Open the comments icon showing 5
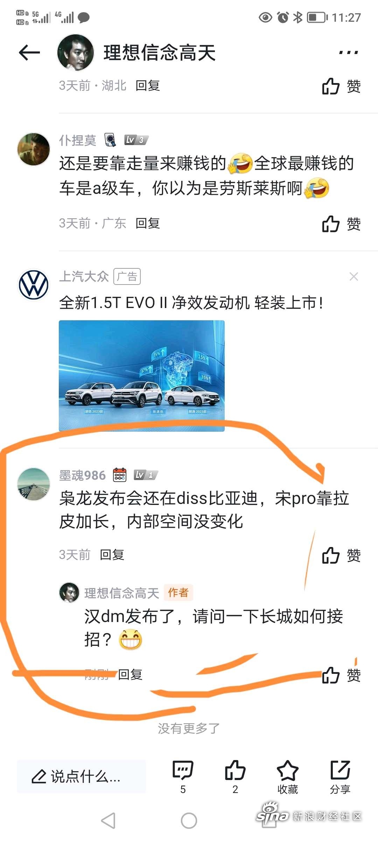 point(183,777)
